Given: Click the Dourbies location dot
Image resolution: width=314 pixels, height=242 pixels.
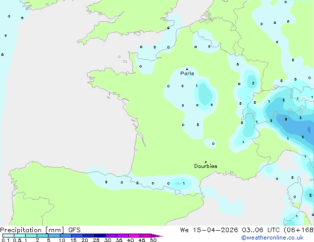Looking at the screenshot, I should click(x=206, y=162).
